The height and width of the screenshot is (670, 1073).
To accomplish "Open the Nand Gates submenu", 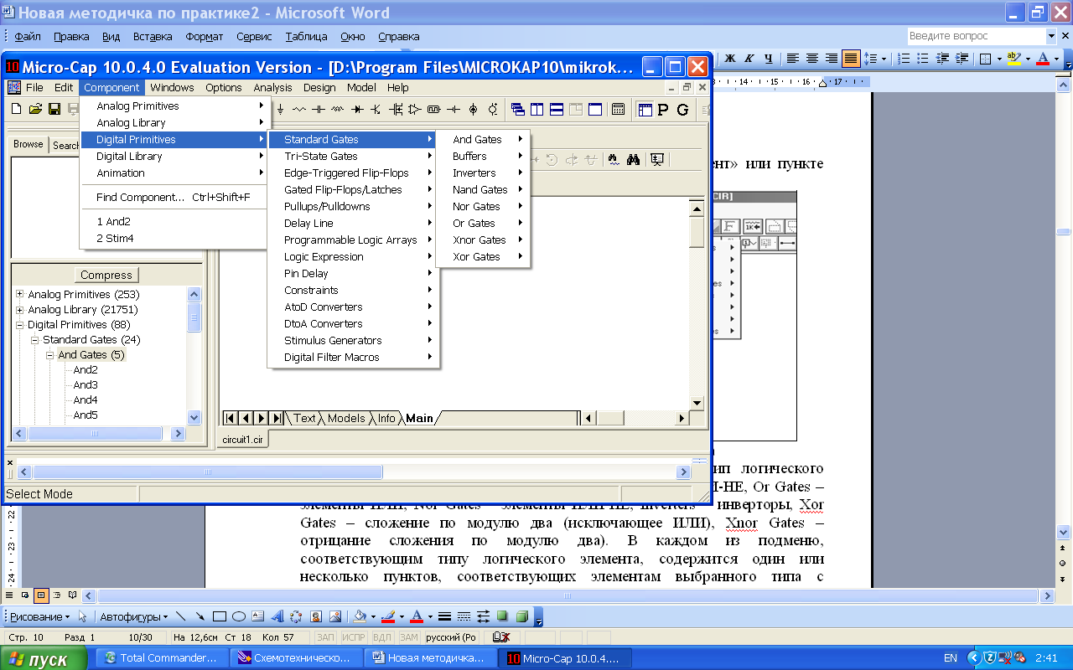I will point(483,189).
